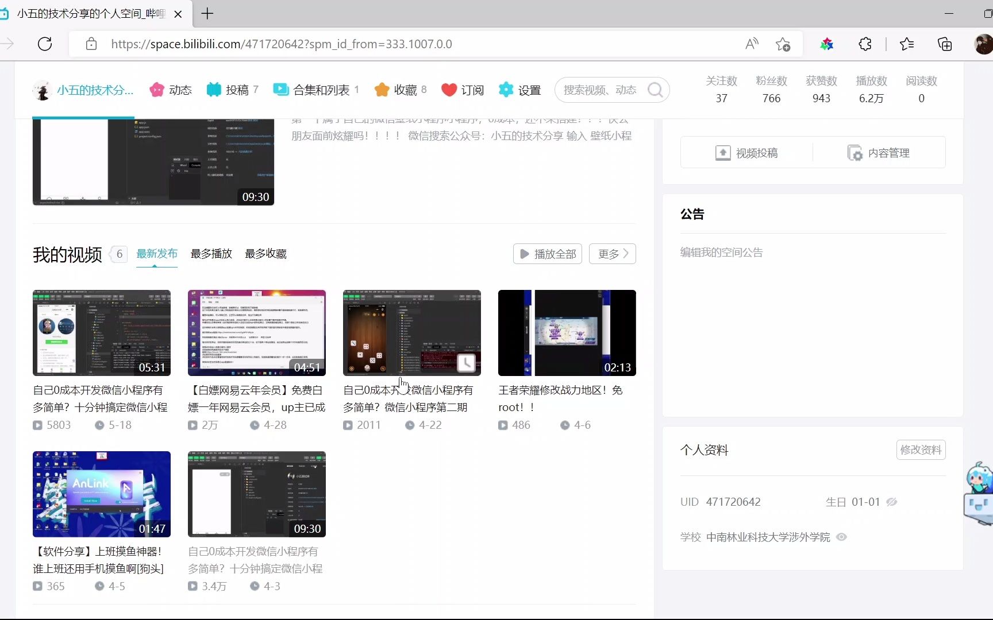The width and height of the screenshot is (993, 620).
Task: Open the grid's 09:30 video thumbnail dated 4-3
Action: coord(257,494)
